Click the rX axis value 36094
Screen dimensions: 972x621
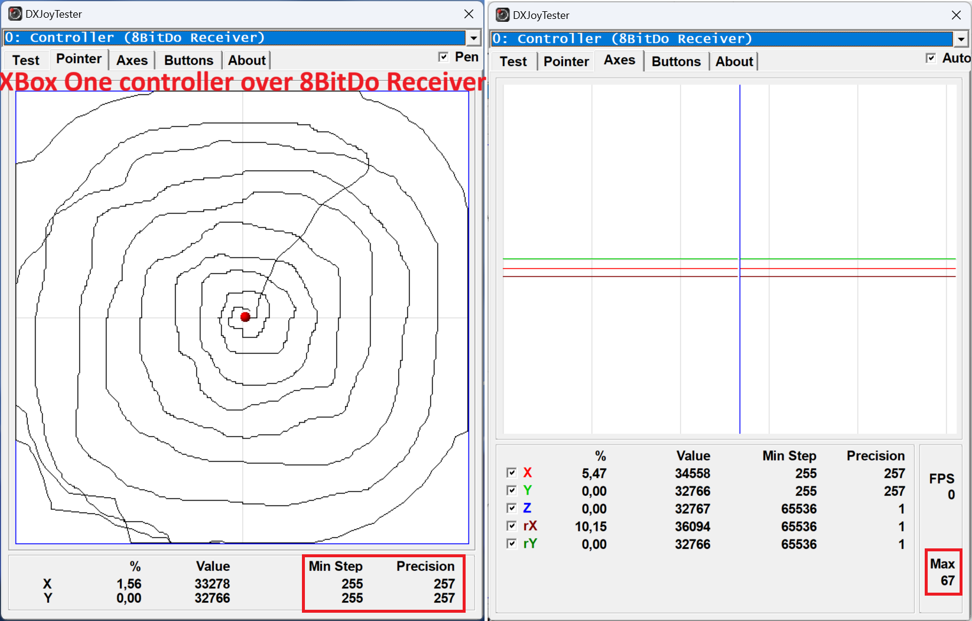693,527
